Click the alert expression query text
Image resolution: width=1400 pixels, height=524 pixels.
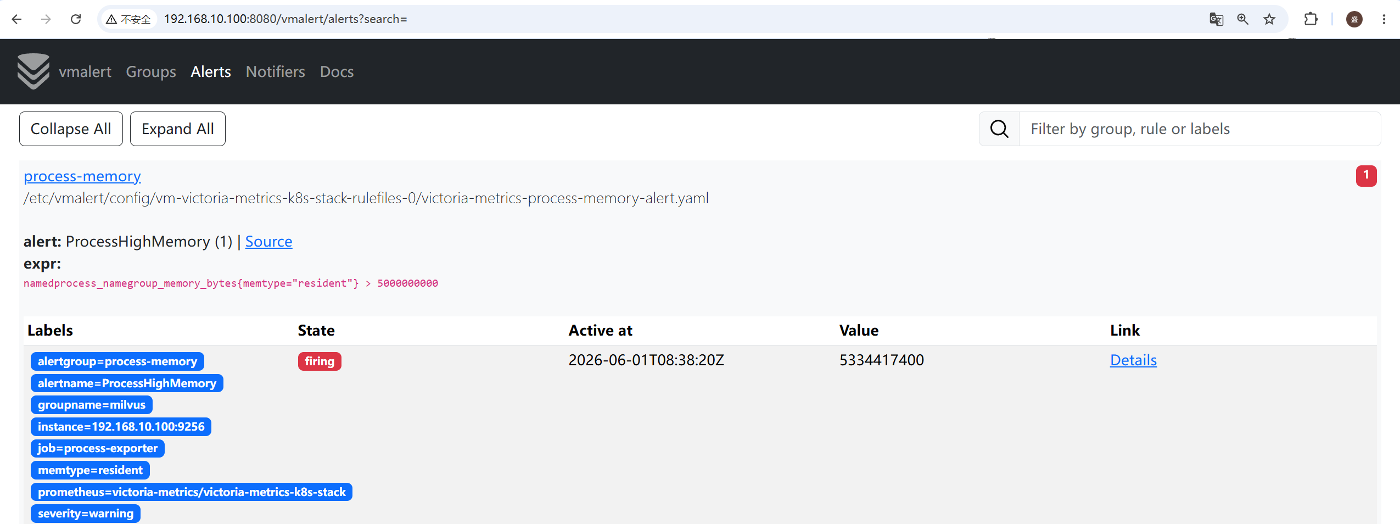click(231, 283)
